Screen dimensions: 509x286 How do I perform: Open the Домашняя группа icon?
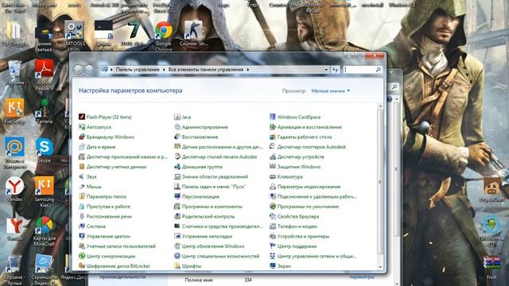(x=177, y=167)
